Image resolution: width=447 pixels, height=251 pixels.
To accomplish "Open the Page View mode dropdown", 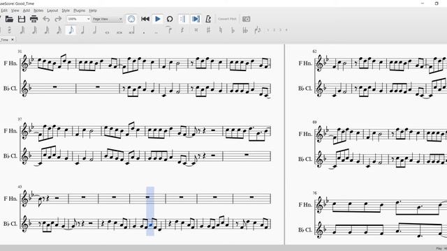I will tap(108, 19).
